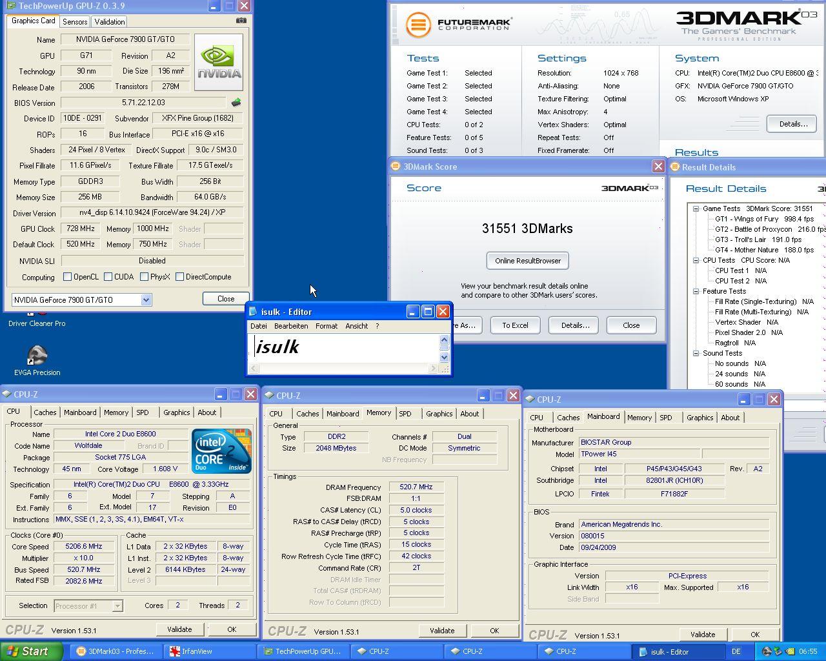The width and height of the screenshot is (826, 661).
Task: Click the Futuremark Corporation logo
Action: click(458, 25)
